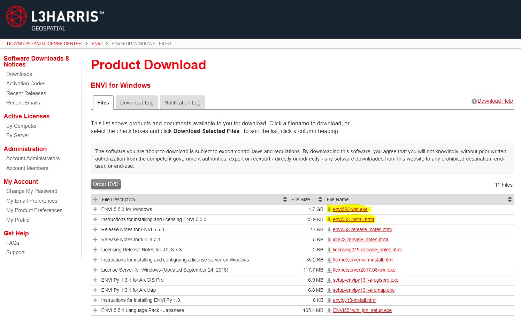Open flexnetserver-win-install.html link
The width and height of the screenshot is (521, 321).
(x=363, y=260)
